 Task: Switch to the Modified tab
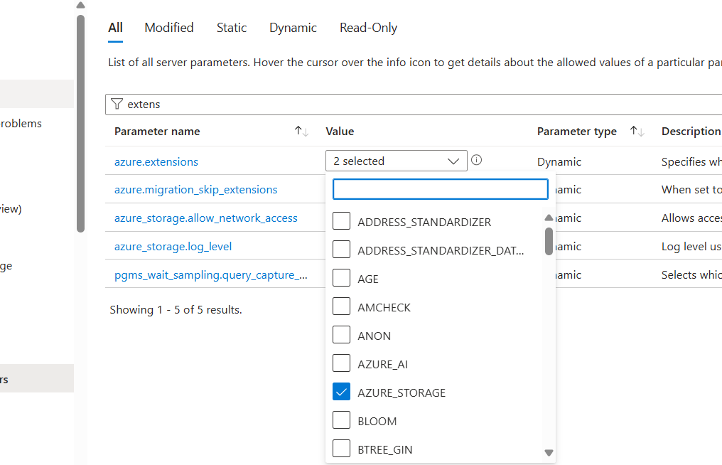[169, 28]
